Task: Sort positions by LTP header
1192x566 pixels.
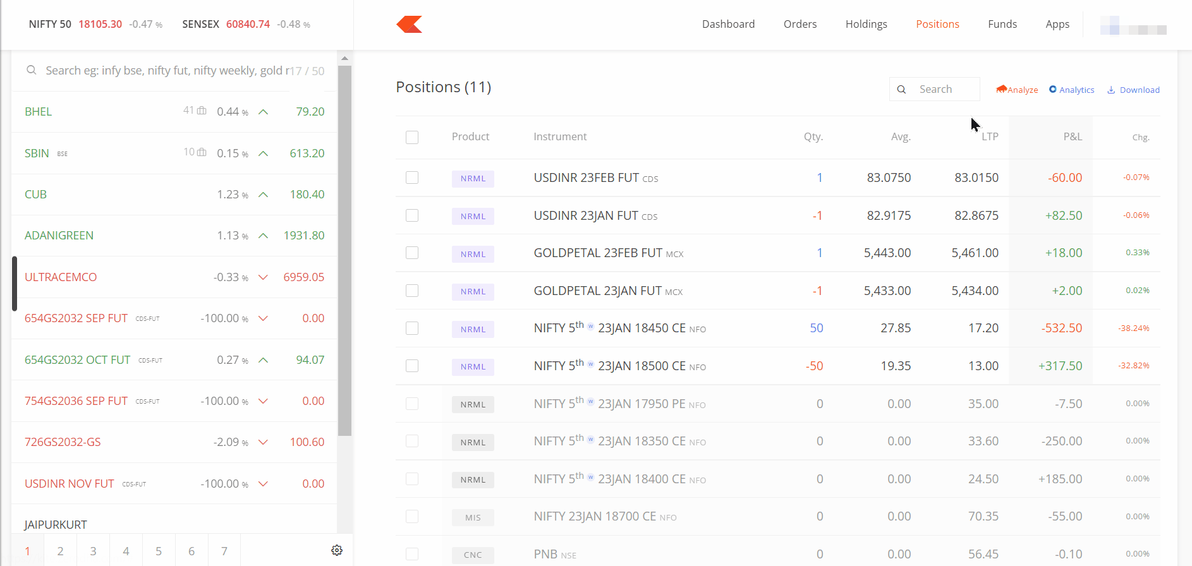Action: point(990,136)
